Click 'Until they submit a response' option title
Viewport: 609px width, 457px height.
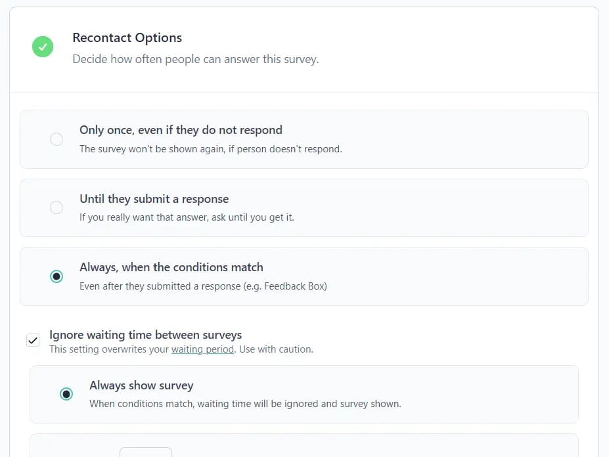tap(154, 199)
